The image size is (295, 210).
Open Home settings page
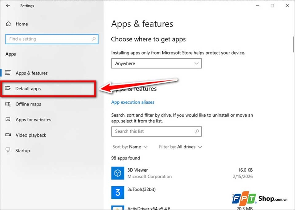pos(22,24)
